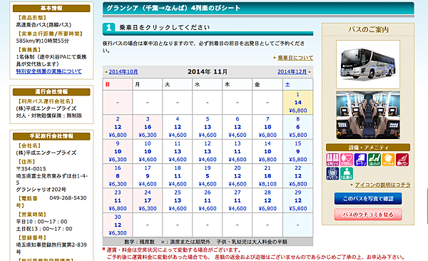Viewport: 428px width, 261px height.
Task: Click the 運行会社情報 section header
Action: [51, 92]
